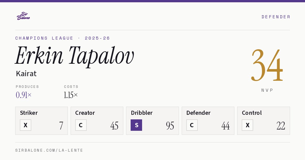
Task: Select the X grade badge under Control
Action: click(x=247, y=125)
